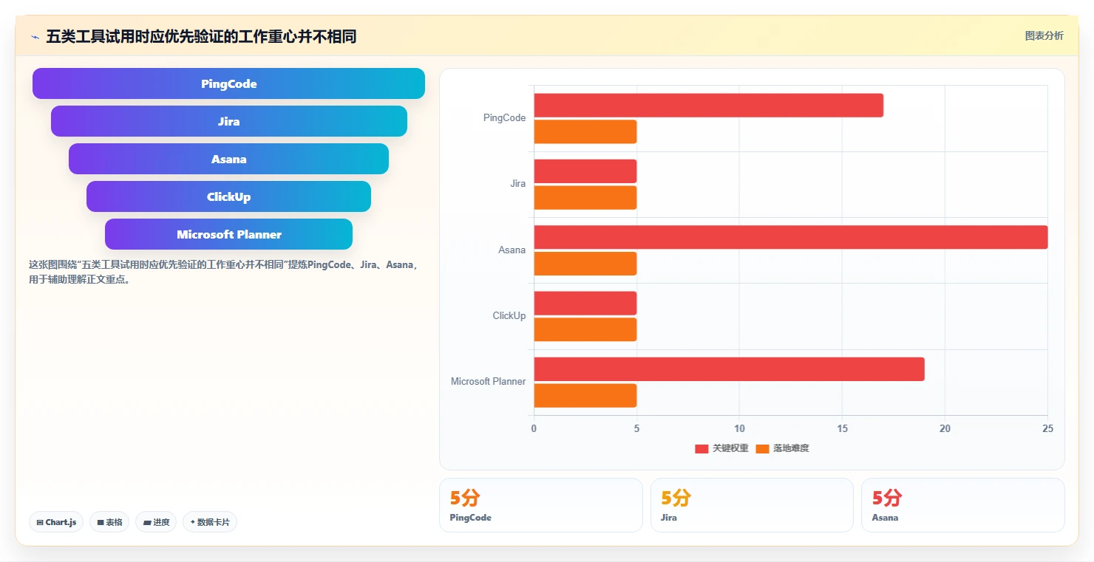Toggle the 关键权重 red legend swatch
Screen dimensions: 1094x562
point(701,449)
